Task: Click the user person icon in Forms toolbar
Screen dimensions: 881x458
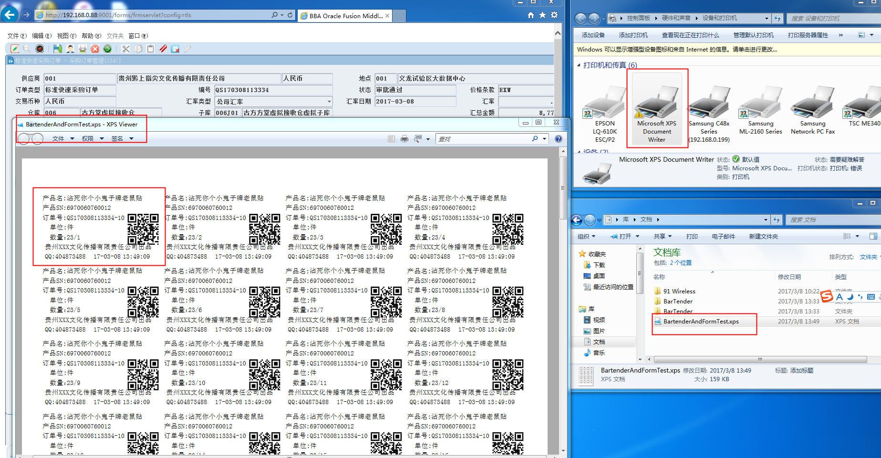Action: [70, 49]
